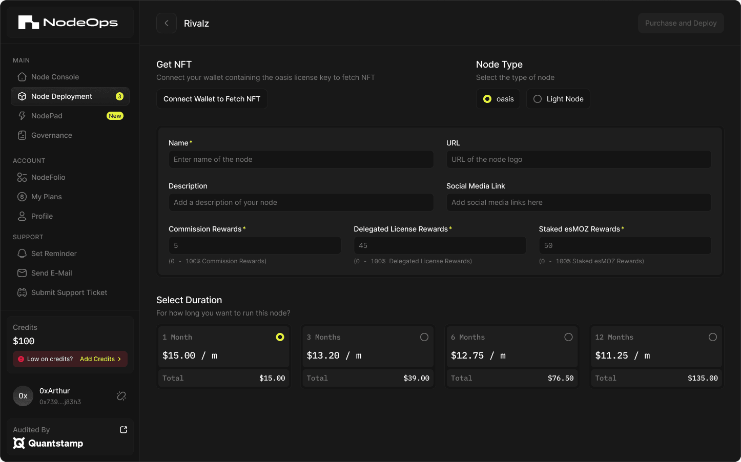Open My Plans in sidebar

point(70,197)
